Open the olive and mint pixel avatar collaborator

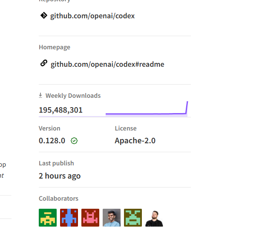(133, 218)
